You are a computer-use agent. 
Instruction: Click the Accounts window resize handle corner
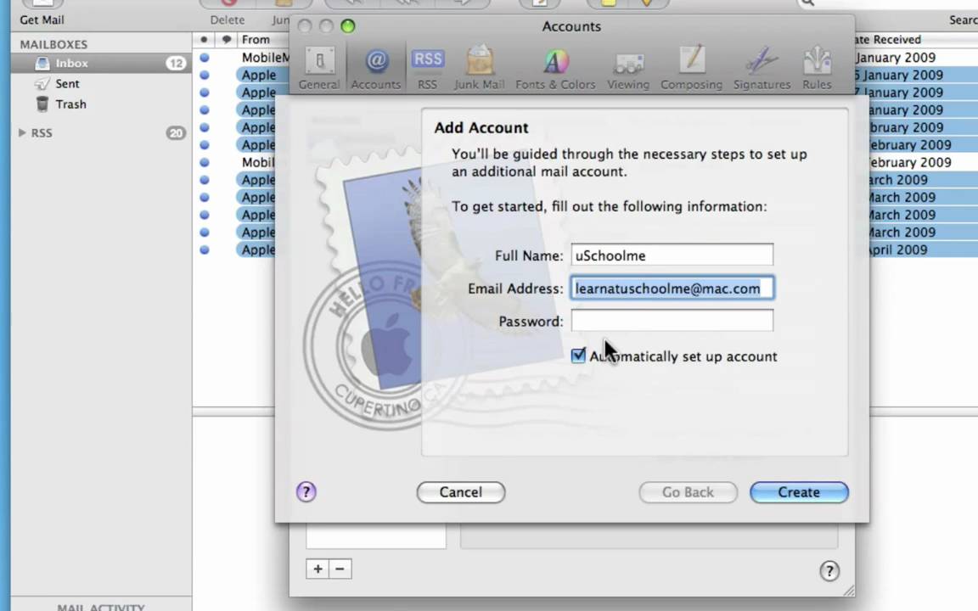click(849, 590)
